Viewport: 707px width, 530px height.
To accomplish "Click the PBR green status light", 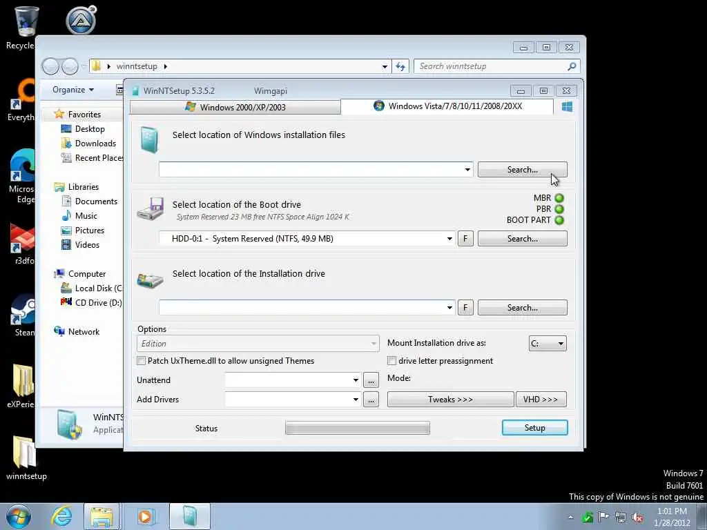I will tap(559, 209).
